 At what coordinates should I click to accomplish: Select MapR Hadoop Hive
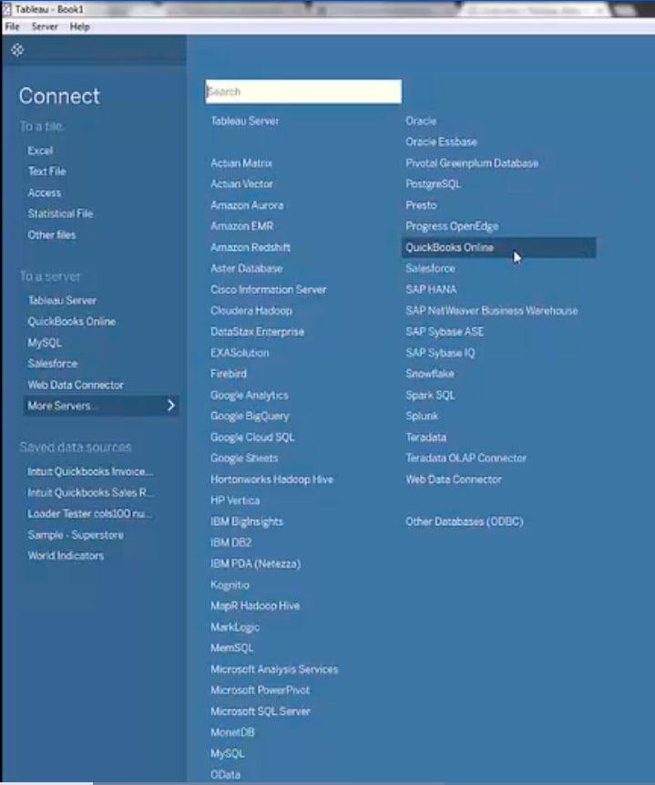(255, 605)
